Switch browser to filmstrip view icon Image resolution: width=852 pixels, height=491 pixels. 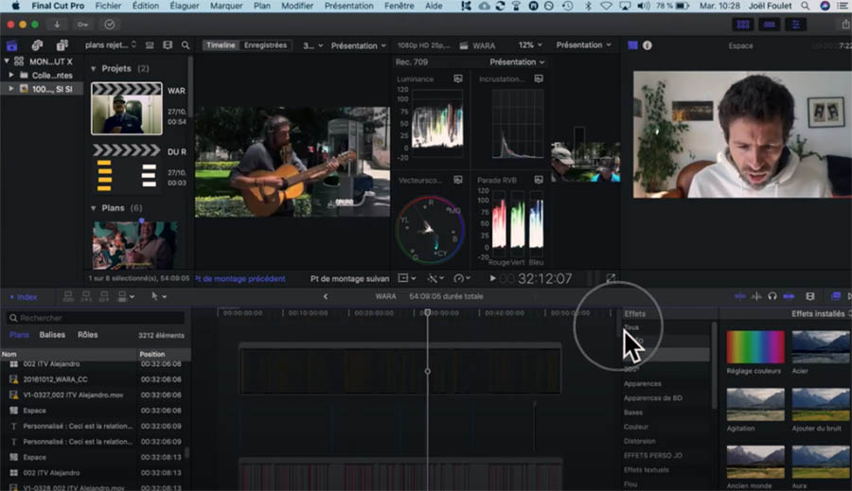(x=168, y=45)
